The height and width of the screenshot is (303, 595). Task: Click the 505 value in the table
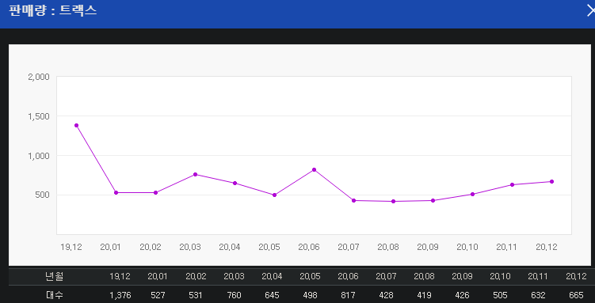[500, 295]
